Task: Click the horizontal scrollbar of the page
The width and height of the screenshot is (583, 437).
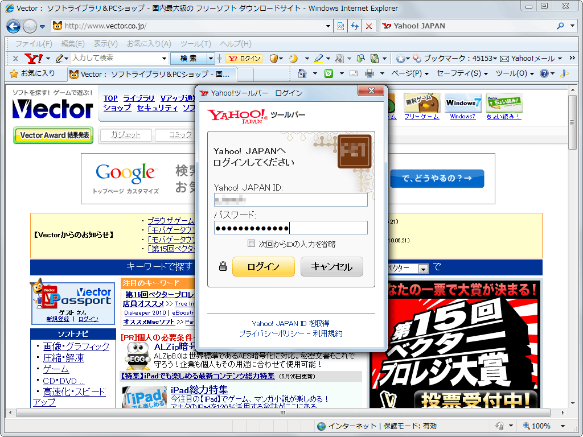Action: pos(283,413)
